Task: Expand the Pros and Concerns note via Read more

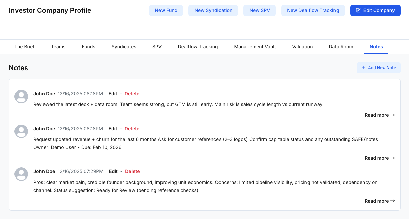Action: pos(379,201)
